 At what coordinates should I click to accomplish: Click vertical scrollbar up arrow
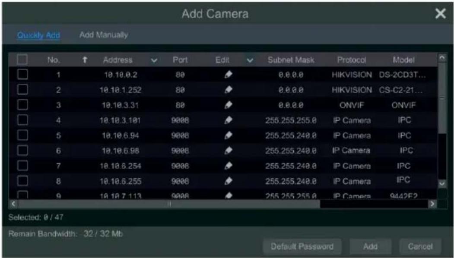(442, 58)
